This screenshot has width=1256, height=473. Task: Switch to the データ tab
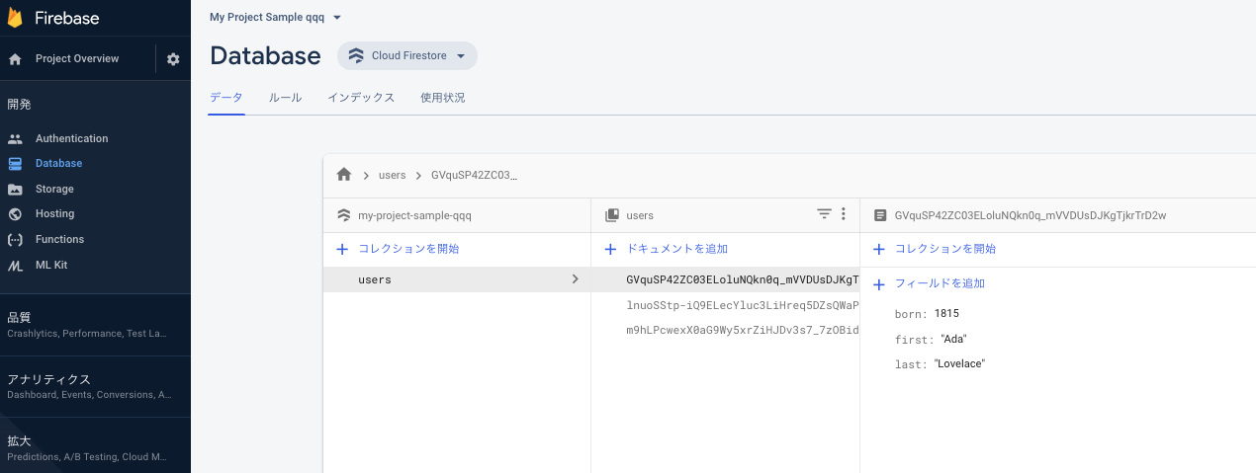click(225, 98)
